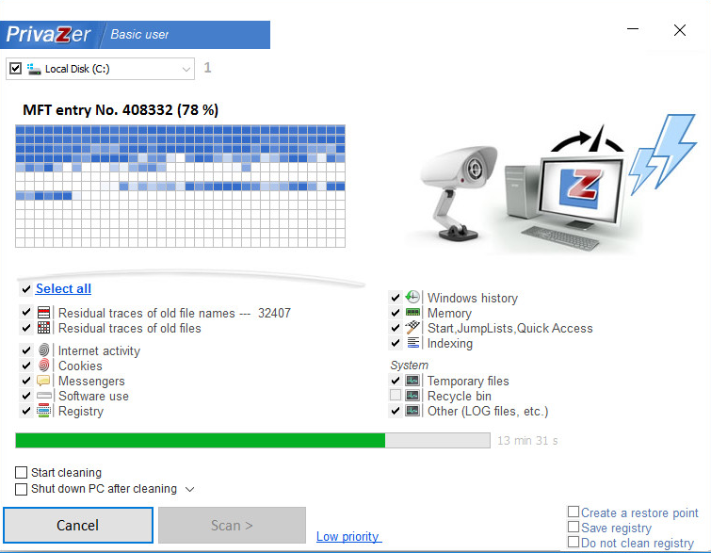Click the PrivaZer logo
The height and width of the screenshot is (553, 711).
pyautogui.click(x=48, y=35)
